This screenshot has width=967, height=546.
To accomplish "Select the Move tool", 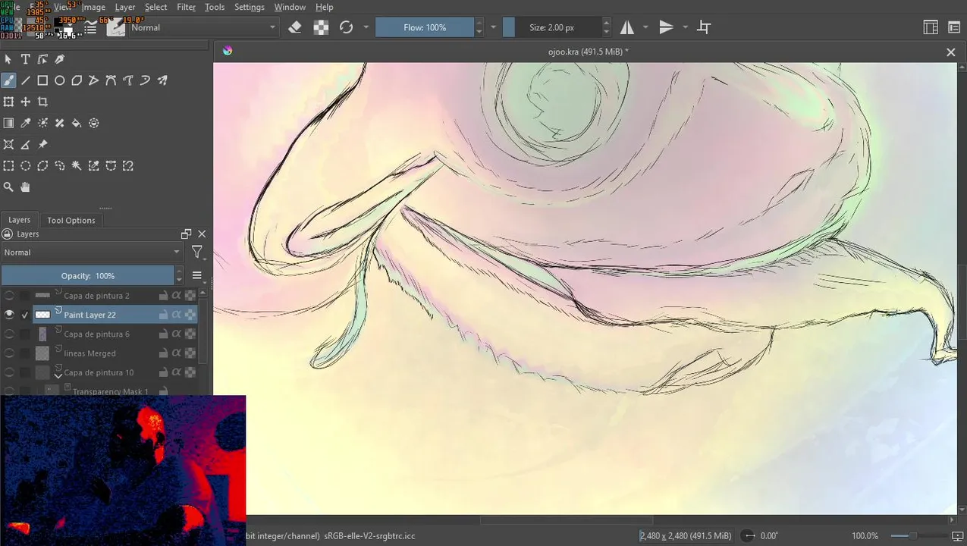I will [x=25, y=102].
